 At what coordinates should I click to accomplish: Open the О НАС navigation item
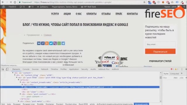point(79,14)
